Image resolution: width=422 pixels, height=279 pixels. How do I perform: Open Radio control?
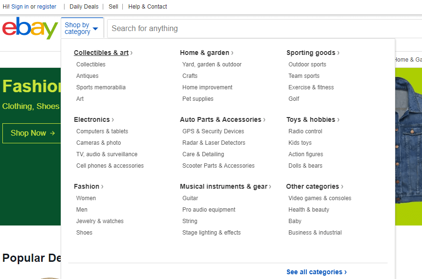pos(305,131)
